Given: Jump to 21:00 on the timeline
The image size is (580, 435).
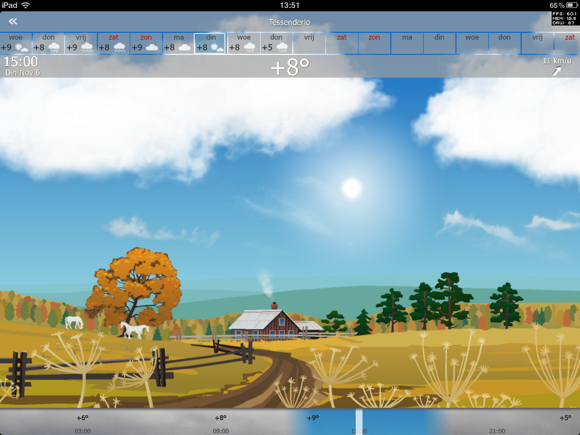Looking at the screenshot, I should (497, 431).
